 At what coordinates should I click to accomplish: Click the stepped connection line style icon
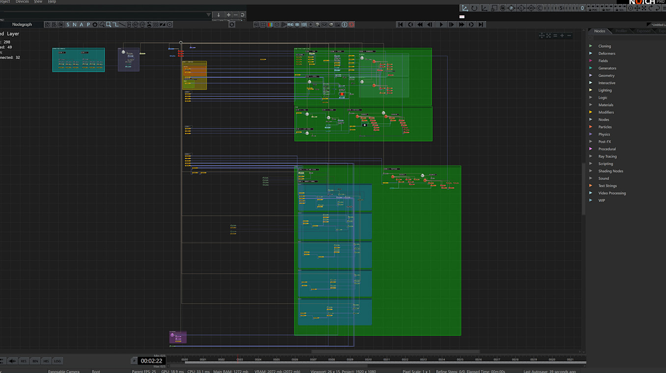[115, 25]
